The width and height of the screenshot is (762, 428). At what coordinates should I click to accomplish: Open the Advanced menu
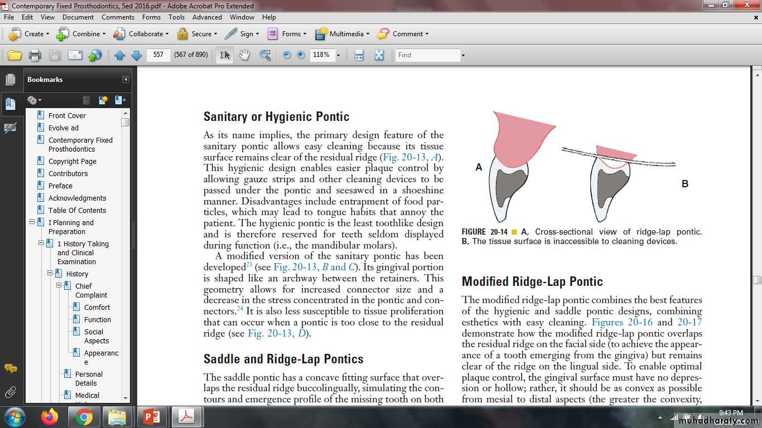point(207,17)
